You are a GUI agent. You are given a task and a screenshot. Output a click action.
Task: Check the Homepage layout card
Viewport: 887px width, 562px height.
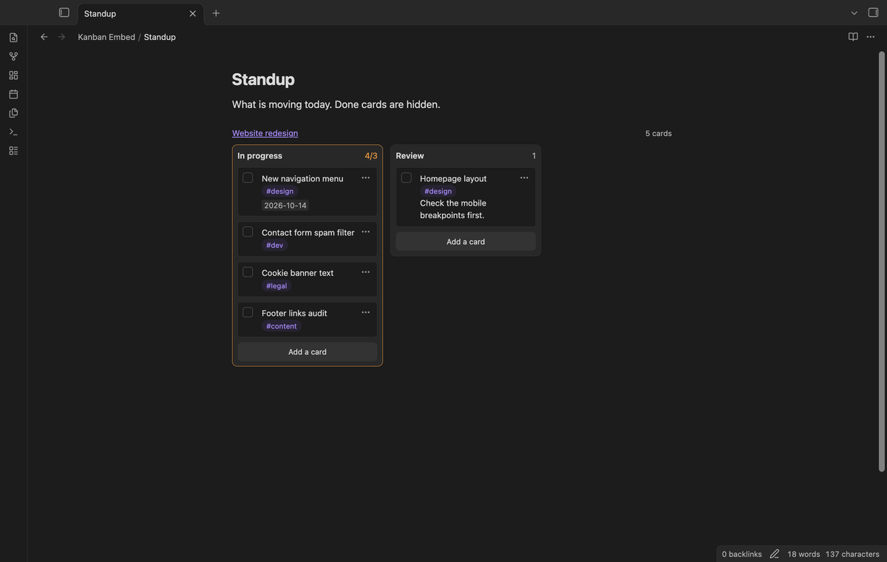[x=406, y=177]
